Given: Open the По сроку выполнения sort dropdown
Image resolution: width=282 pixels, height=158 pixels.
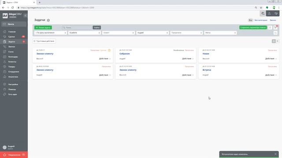Looking at the screenshot, I should tap(51, 33).
